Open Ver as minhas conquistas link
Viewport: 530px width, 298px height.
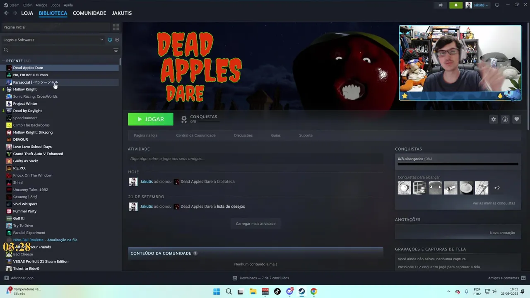494,203
